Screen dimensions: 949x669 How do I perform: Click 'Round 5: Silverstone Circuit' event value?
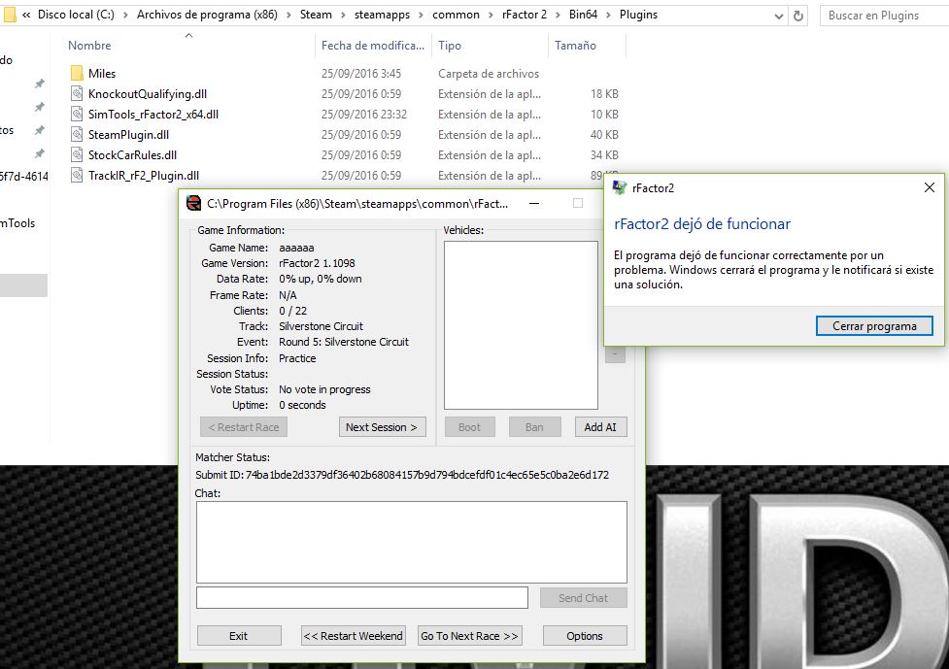(344, 342)
